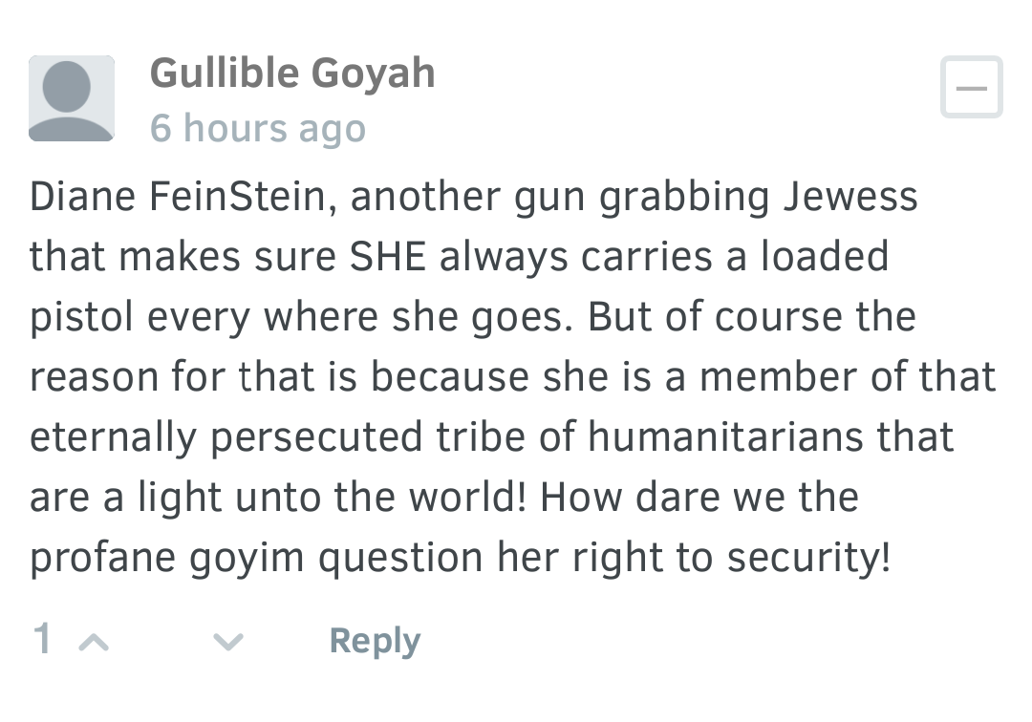This screenshot has height=722, width=1032.
Task: Click the capitalized word 'SHE' in comment
Action: 388,257
